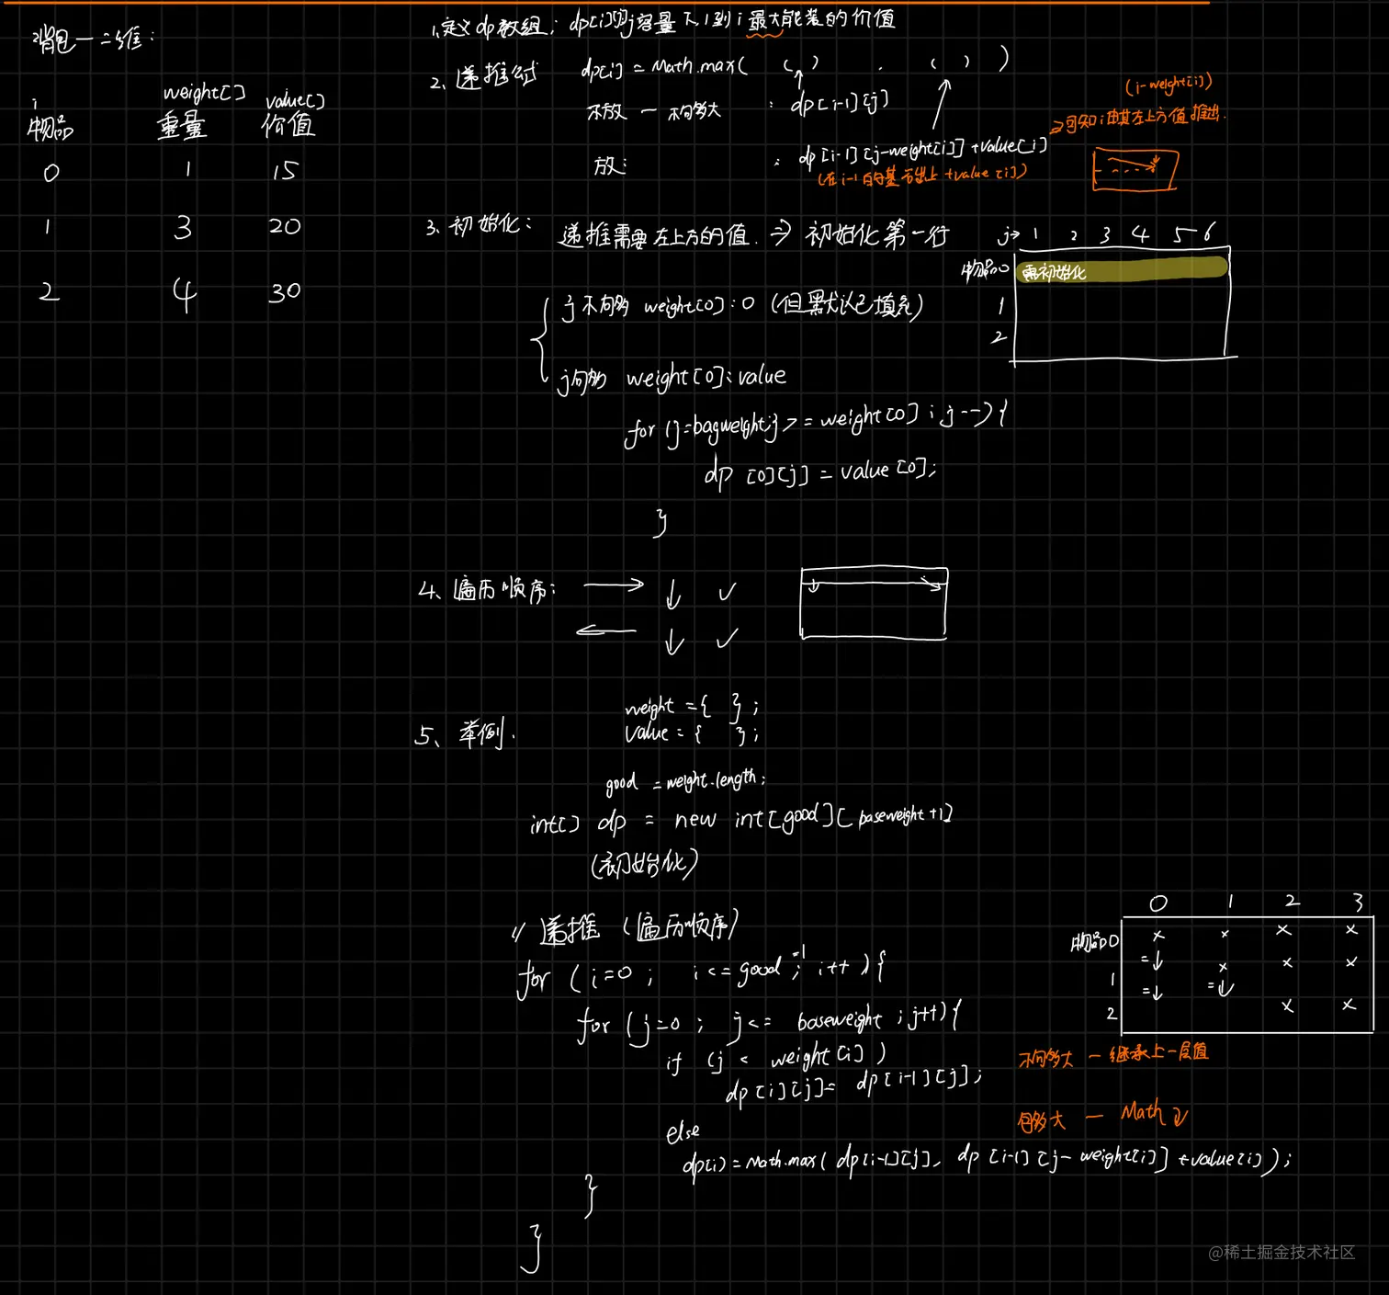Click the 'dp[i] = Math.max(' line in step 2
The height and width of the screenshot is (1295, 1389).
click(x=664, y=67)
